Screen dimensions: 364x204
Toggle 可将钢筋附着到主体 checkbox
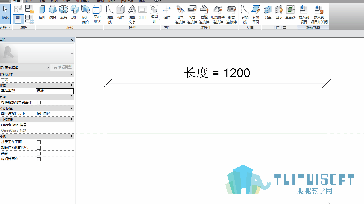39,102
